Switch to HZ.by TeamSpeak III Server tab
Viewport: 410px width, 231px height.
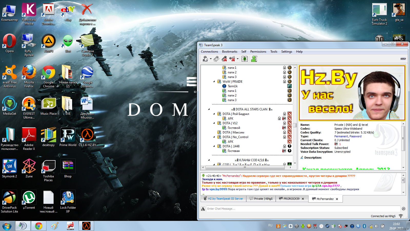223,199
